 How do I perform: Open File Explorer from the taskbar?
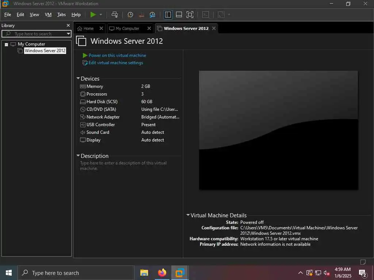pyautogui.click(x=144, y=273)
